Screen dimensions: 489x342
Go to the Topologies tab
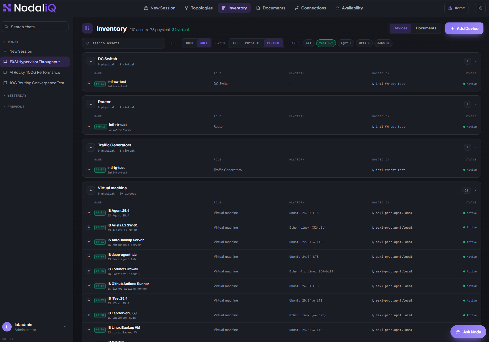tap(199, 8)
